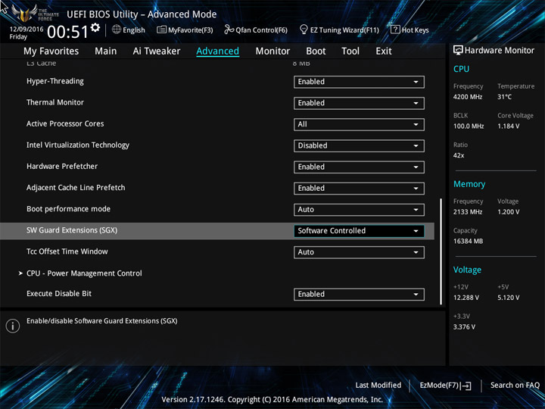Click the BCLK value 100.0 MHz
Screen dimensions: 545x409
point(469,126)
